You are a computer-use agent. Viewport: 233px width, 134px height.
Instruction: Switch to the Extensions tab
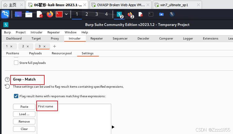[x=211, y=39]
